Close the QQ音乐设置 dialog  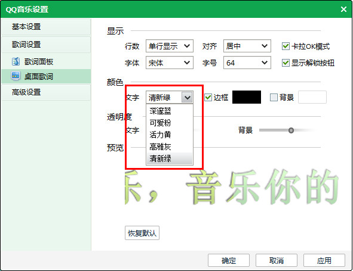pyautogui.click(x=343, y=9)
